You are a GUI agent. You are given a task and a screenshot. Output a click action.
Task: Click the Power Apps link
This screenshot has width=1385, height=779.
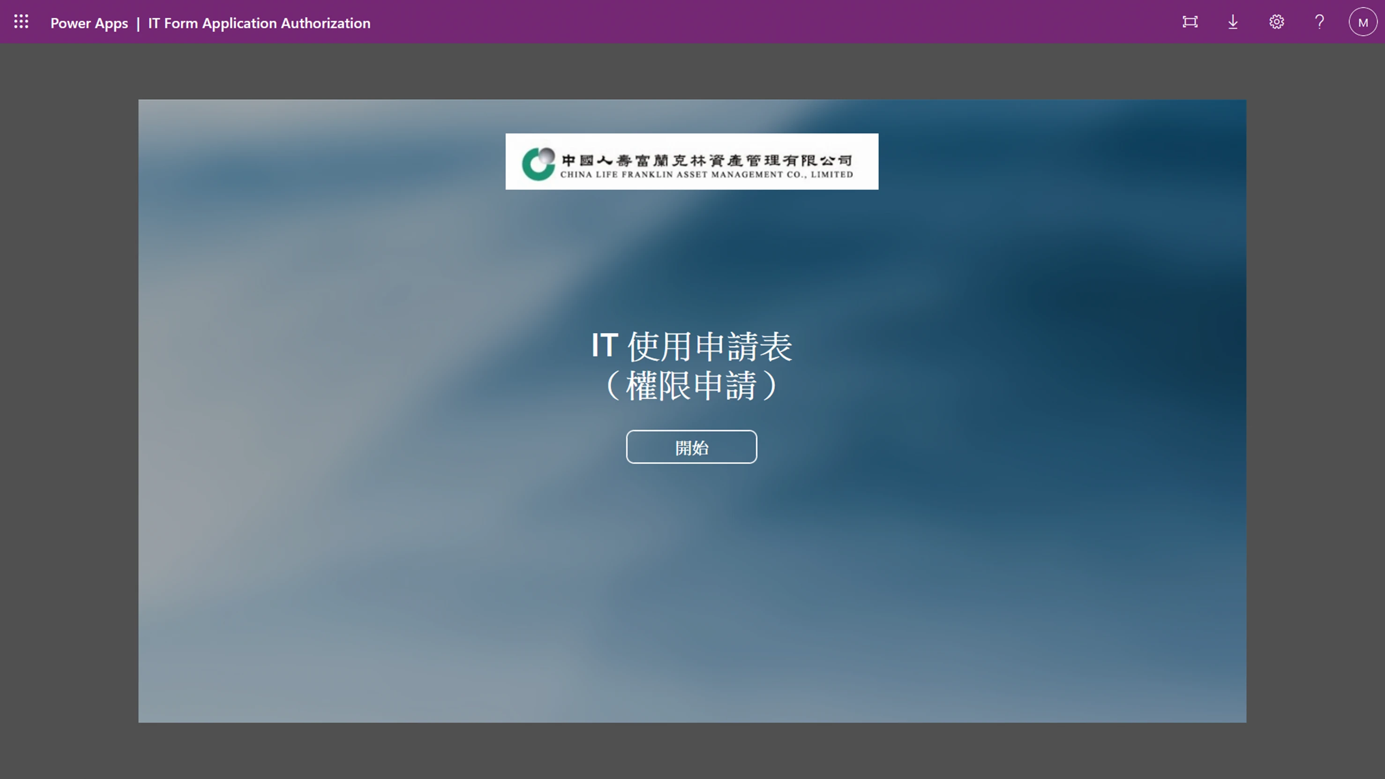tap(89, 23)
